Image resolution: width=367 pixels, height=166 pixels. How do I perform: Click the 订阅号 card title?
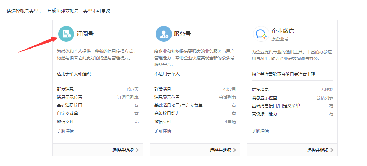[x=85, y=34]
